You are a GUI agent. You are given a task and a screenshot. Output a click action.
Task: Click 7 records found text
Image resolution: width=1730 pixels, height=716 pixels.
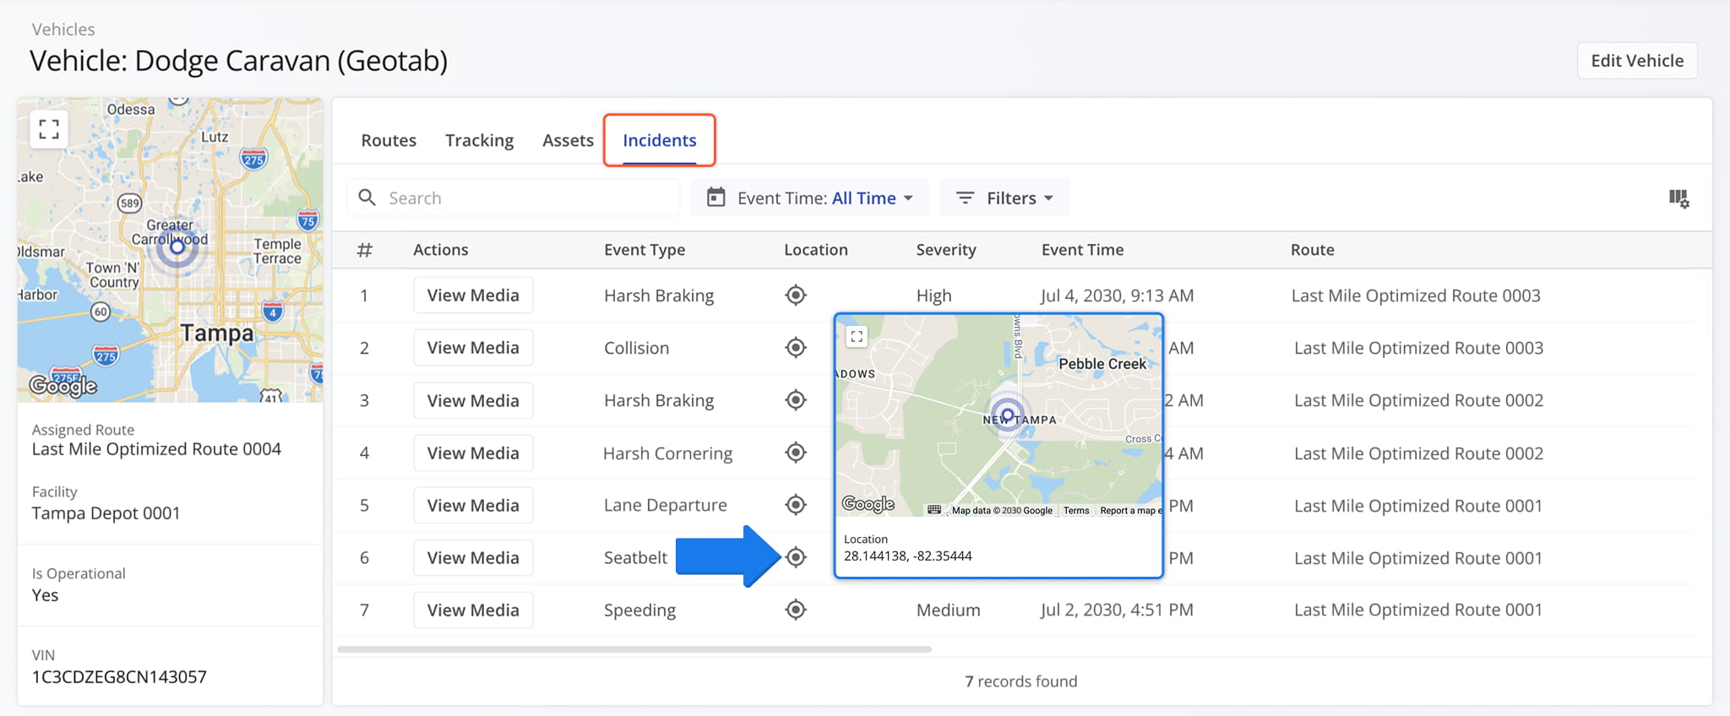click(1020, 681)
